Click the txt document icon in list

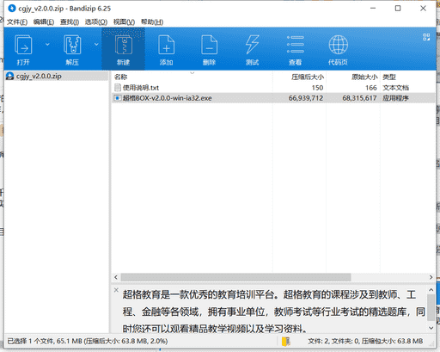click(117, 87)
